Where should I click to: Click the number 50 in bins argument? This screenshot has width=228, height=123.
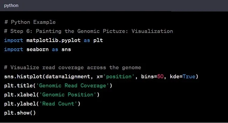pyautogui.click(x=160, y=76)
